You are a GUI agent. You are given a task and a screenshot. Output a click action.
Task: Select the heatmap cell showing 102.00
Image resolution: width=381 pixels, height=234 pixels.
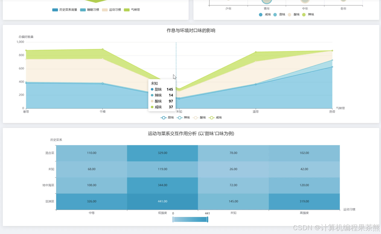pos(304,153)
